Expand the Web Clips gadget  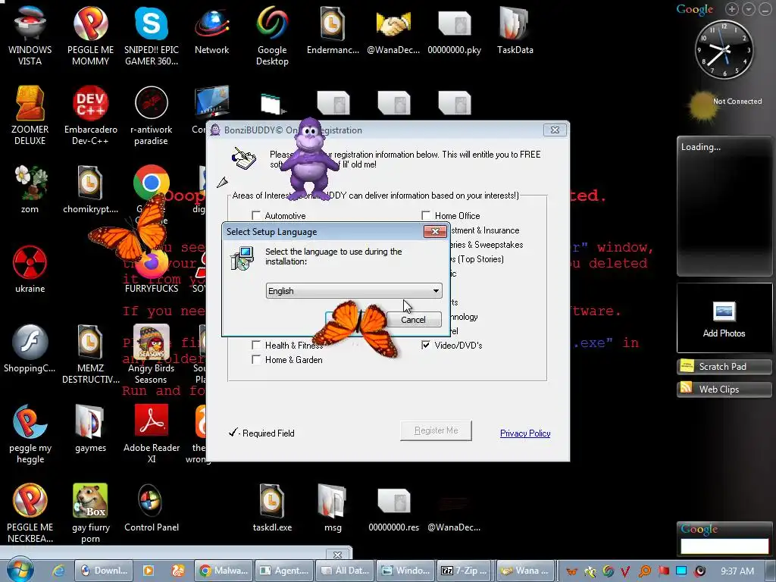(724, 389)
